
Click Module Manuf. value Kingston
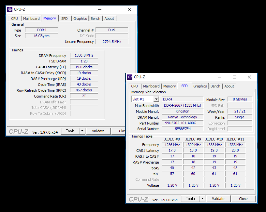coord(183,111)
